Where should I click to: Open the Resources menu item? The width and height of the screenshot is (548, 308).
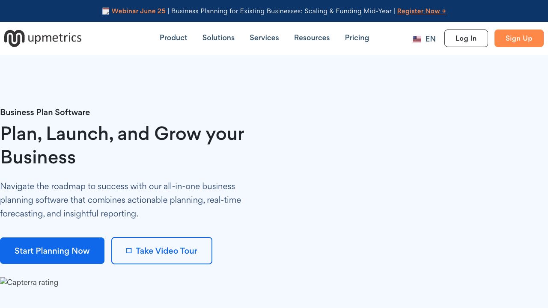(312, 38)
